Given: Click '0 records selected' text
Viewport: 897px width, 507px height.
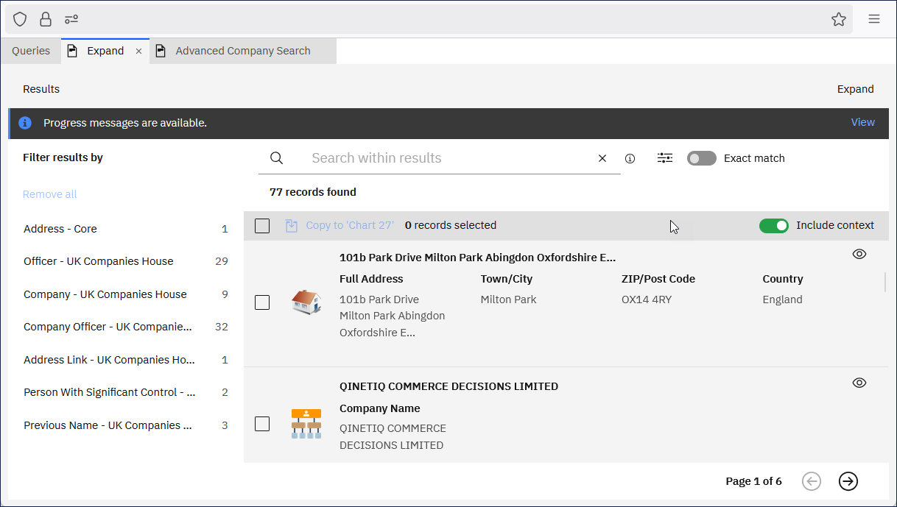Looking at the screenshot, I should point(451,225).
